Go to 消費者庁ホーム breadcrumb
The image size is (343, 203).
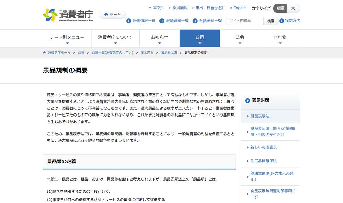point(59,53)
